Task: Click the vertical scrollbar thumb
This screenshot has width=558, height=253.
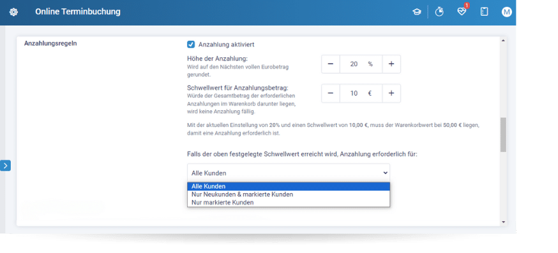Action: (x=503, y=134)
